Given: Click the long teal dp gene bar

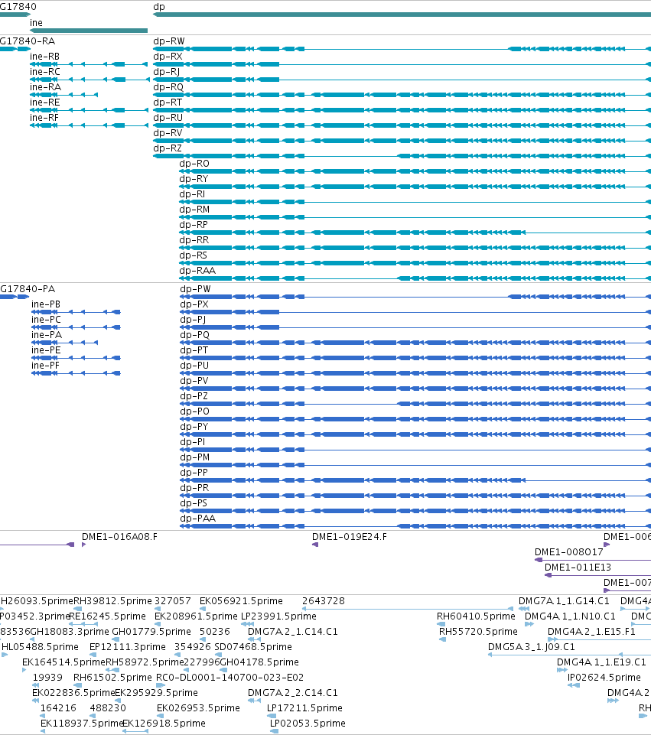Looking at the screenshot, I should coord(402,15).
